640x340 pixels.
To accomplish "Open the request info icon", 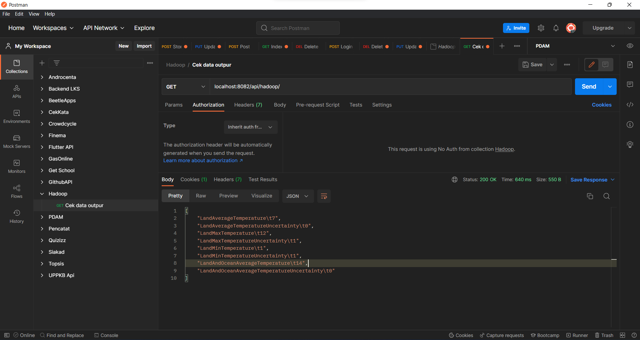I will pyautogui.click(x=630, y=125).
